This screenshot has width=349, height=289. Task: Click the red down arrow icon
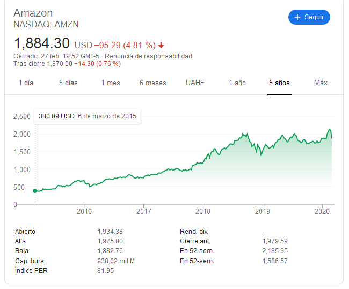pyautogui.click(x=161, y=45)
